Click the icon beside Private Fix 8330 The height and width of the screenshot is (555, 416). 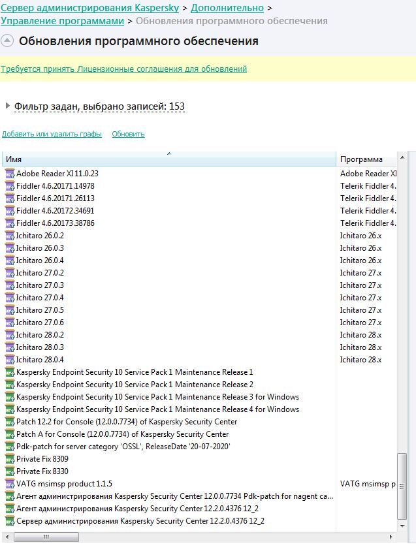[10, 471]
